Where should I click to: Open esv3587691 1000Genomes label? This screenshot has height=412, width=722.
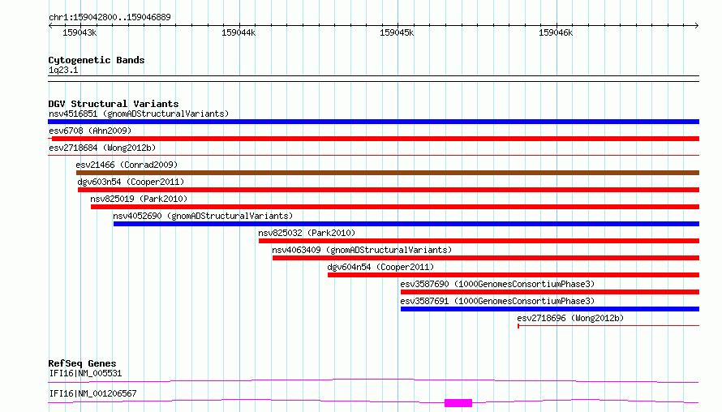click(497, 301)
